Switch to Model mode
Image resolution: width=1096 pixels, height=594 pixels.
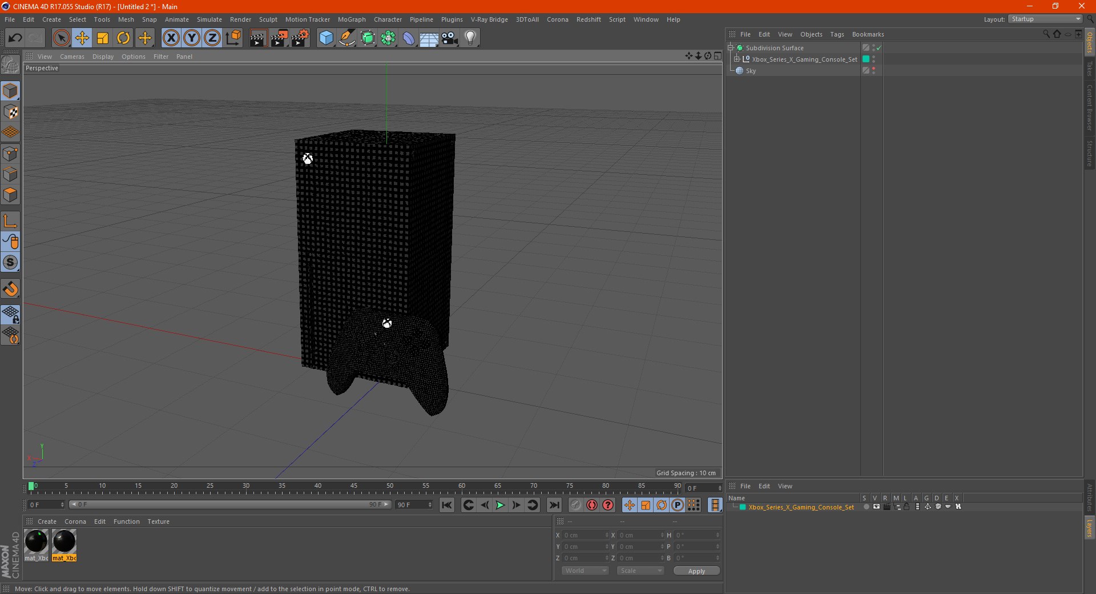coord(10,91)
